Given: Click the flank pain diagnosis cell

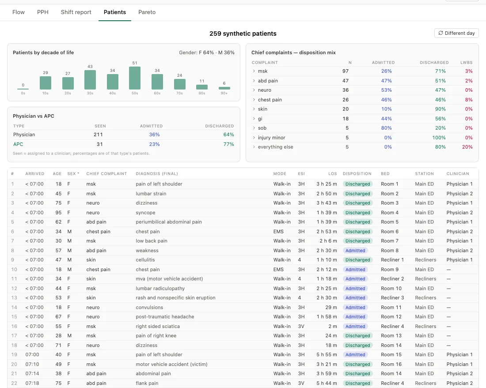Looking at the screenshot, I should coord(147,383).
